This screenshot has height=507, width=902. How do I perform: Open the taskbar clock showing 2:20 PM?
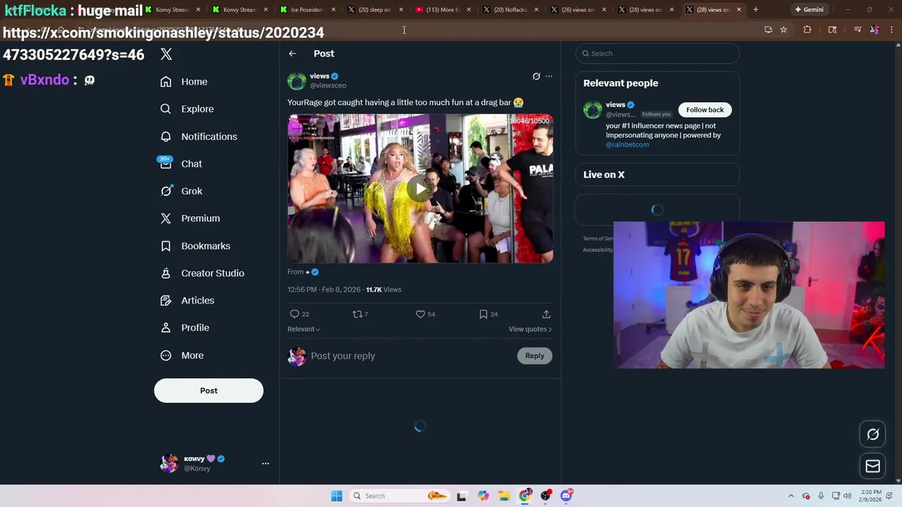(870, 496)
